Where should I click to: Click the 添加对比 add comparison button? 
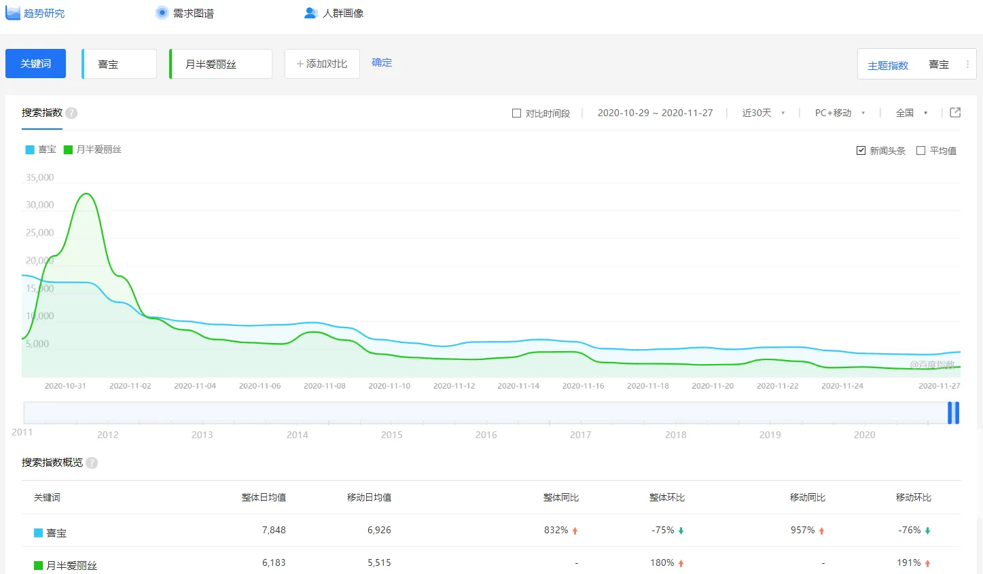point(322,62)
